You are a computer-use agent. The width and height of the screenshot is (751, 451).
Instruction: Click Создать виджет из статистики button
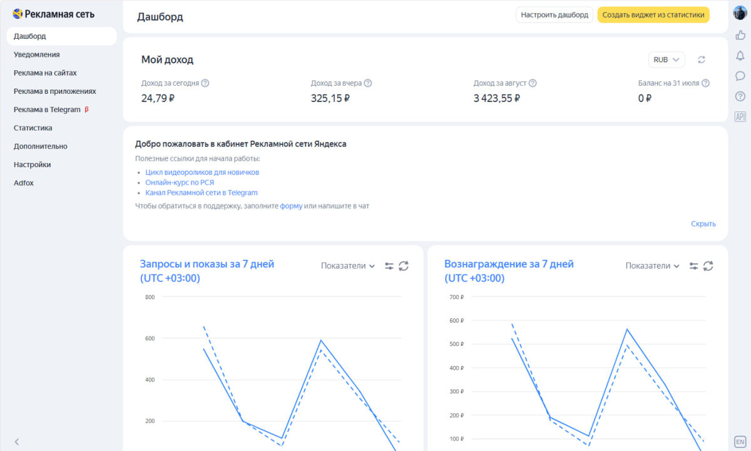(x=653, y=15)
